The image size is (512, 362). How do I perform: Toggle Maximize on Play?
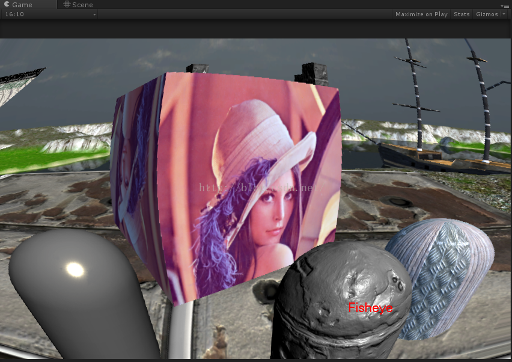pyautogui.click(x=421, y=14)
